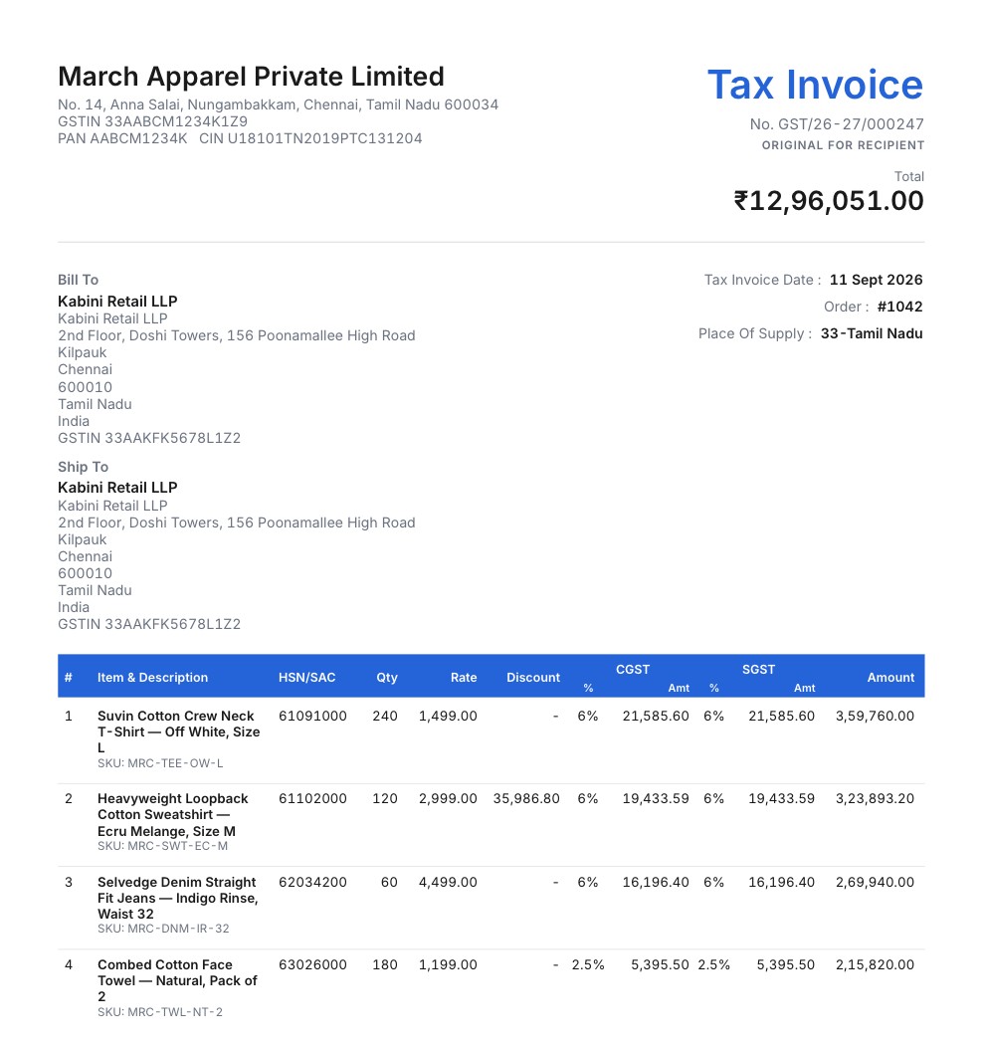984x1045 pixels.
Task: Click HSN code 63026000
Action: [x=312, y=964]
